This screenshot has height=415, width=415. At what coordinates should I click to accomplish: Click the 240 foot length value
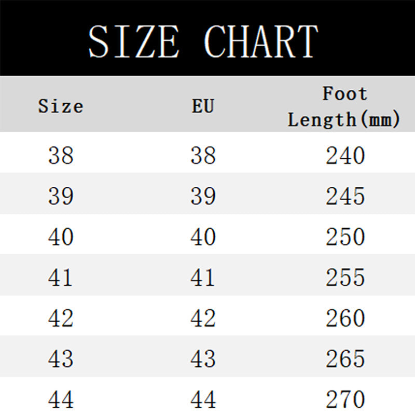click(x=345, y=156)
